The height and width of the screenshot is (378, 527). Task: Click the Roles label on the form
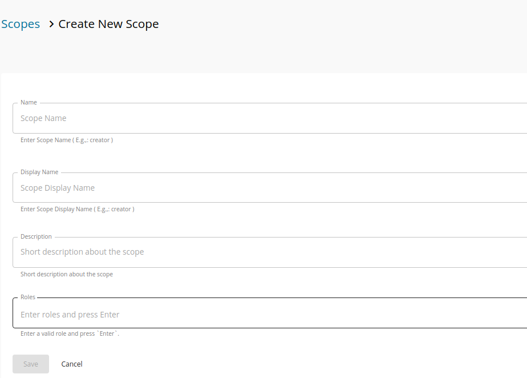point(28,297)
